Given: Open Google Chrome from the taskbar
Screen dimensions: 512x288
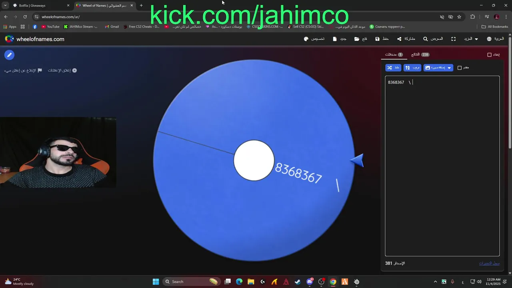Looking at the screenshot, I should (x=333, y=282).
